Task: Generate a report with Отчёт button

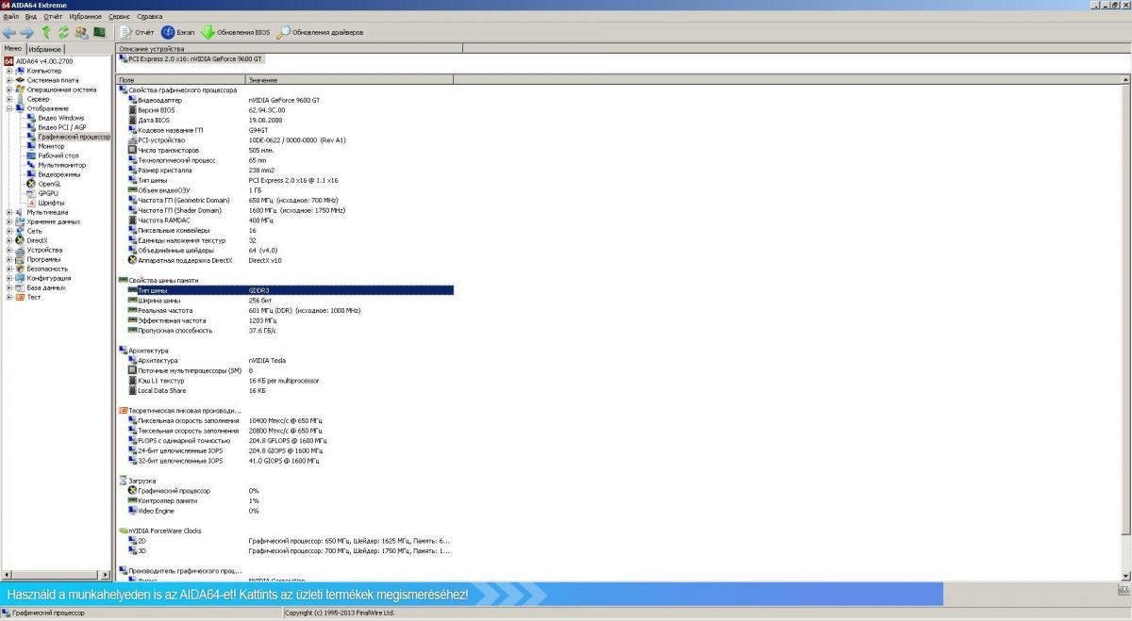Action: click(137, 32)
